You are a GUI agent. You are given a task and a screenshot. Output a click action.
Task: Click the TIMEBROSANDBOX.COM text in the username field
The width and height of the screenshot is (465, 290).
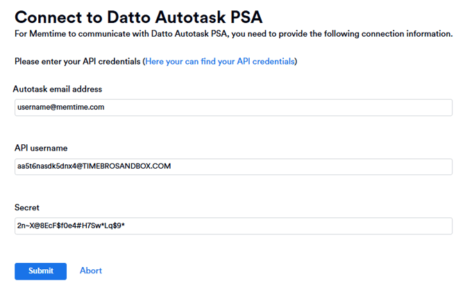[126, 166]
